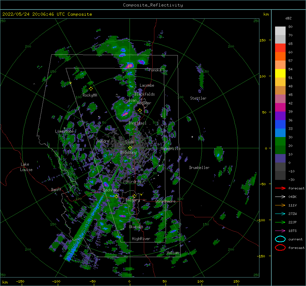
Task: Click the Okotoks city label
Action: 136,227
